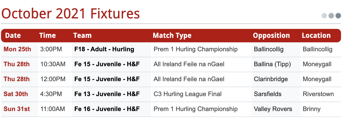355x120 pixels.
Task: Select the darkest third pagination dot
Action: click(338, 16)
